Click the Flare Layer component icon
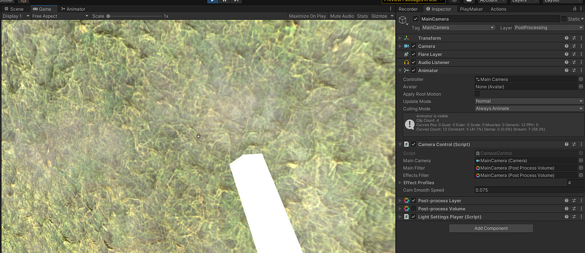Screen dimensions: 585x253 point(407,54)
